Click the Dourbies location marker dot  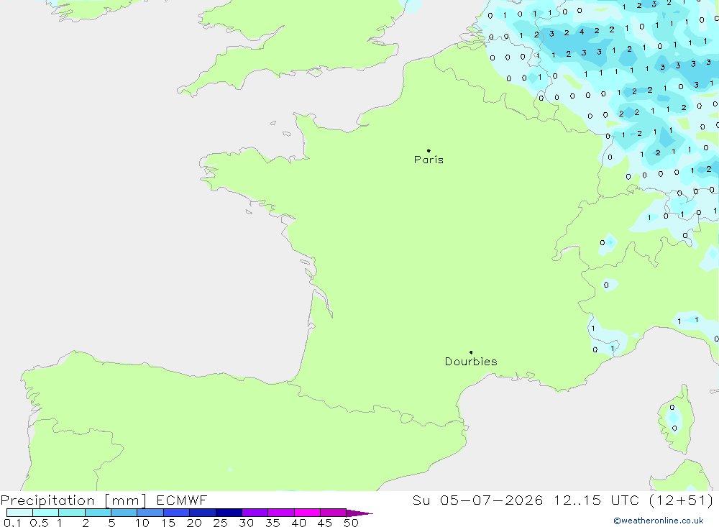click(x=471, y=352)
